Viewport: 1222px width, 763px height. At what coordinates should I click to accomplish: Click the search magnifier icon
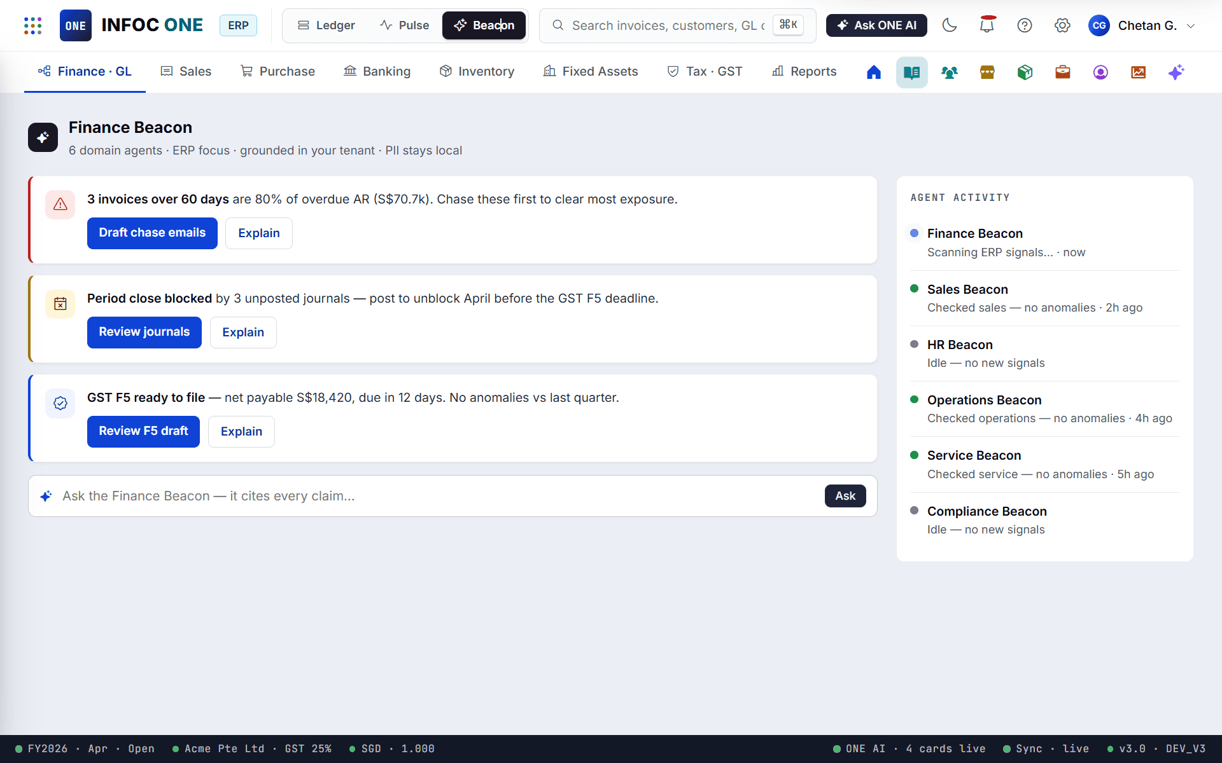(558, 25)
